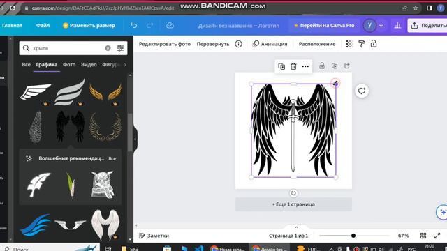Select the golden wings pair thumbnail
Screen dimensions: 447x251
(105, 92)
